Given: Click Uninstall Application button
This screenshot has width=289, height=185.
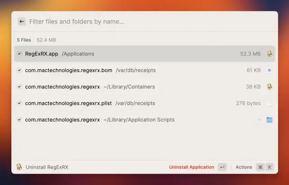Looking at the screenshot, I should 191,167.
